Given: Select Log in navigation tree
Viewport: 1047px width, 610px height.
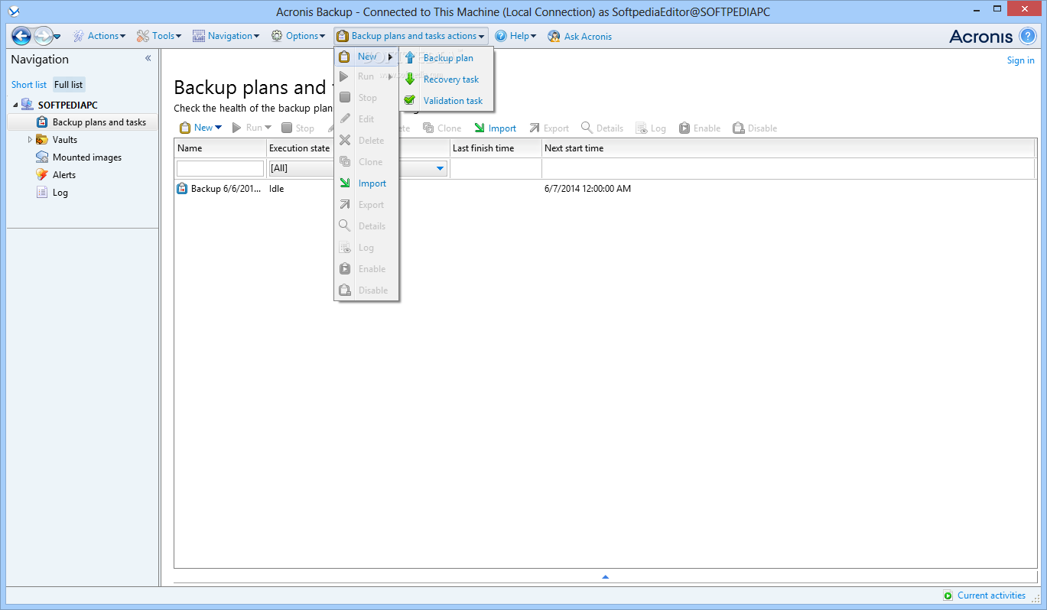Looking at the screenshot, I should coord(60,193).
